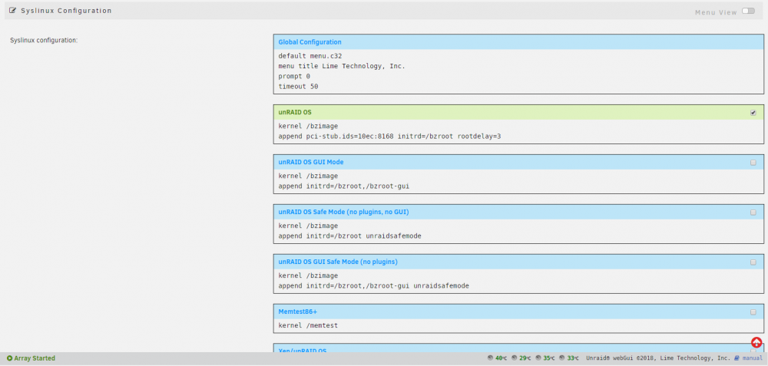Click the Global Configuration header
Image resolution: width=768 pixels, height=366 pixels.
[518, 42]
